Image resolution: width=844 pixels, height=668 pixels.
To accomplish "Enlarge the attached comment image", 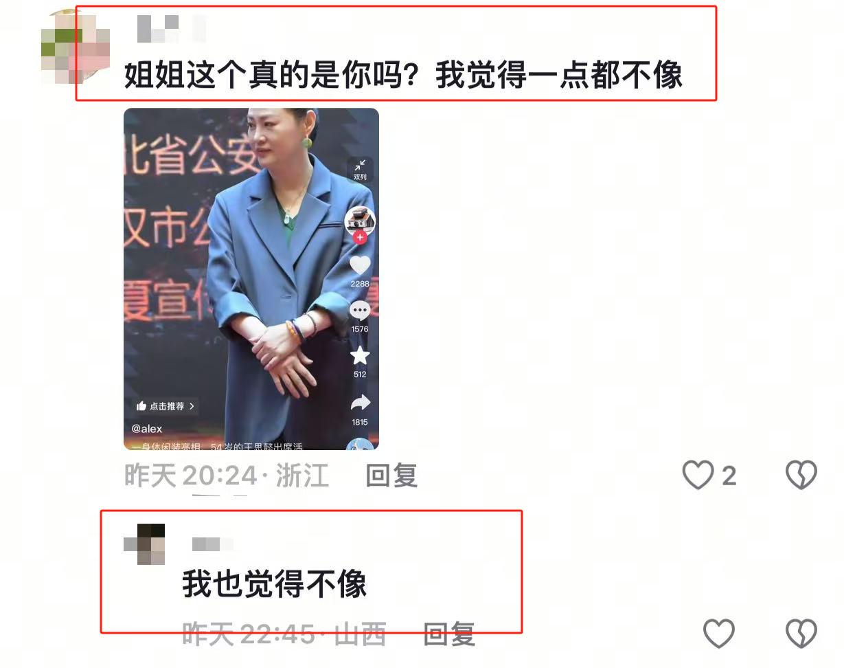I will click(251, 279).
